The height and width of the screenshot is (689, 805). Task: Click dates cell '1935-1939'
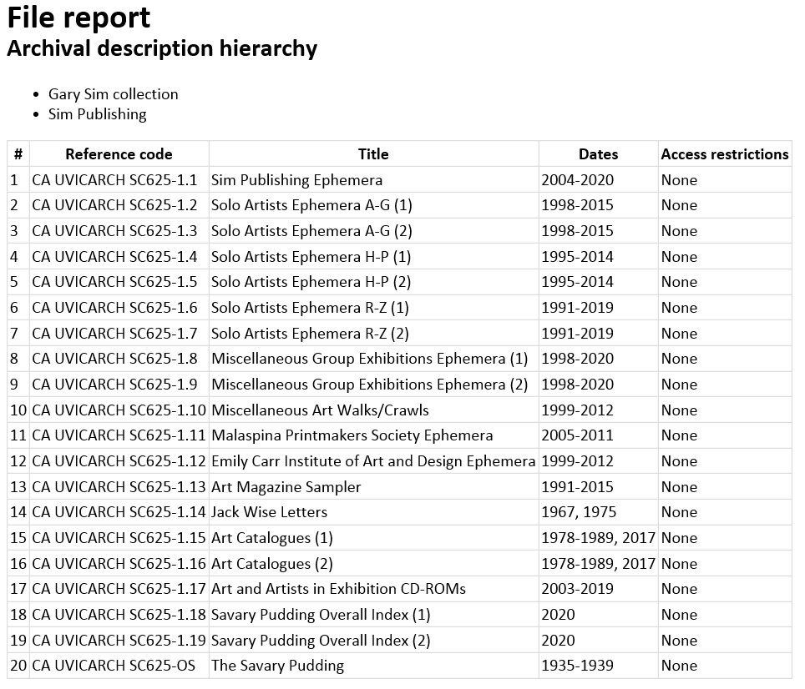tap(578, 666)
